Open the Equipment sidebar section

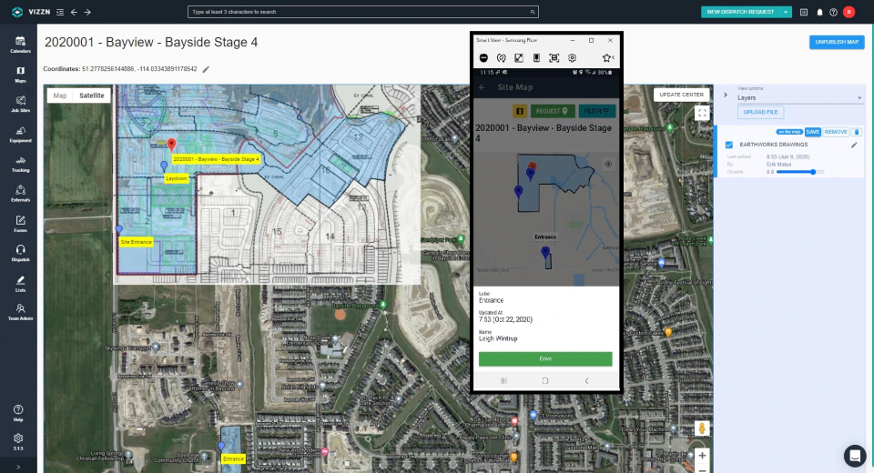pyautogui.click(x=20, y=134)
